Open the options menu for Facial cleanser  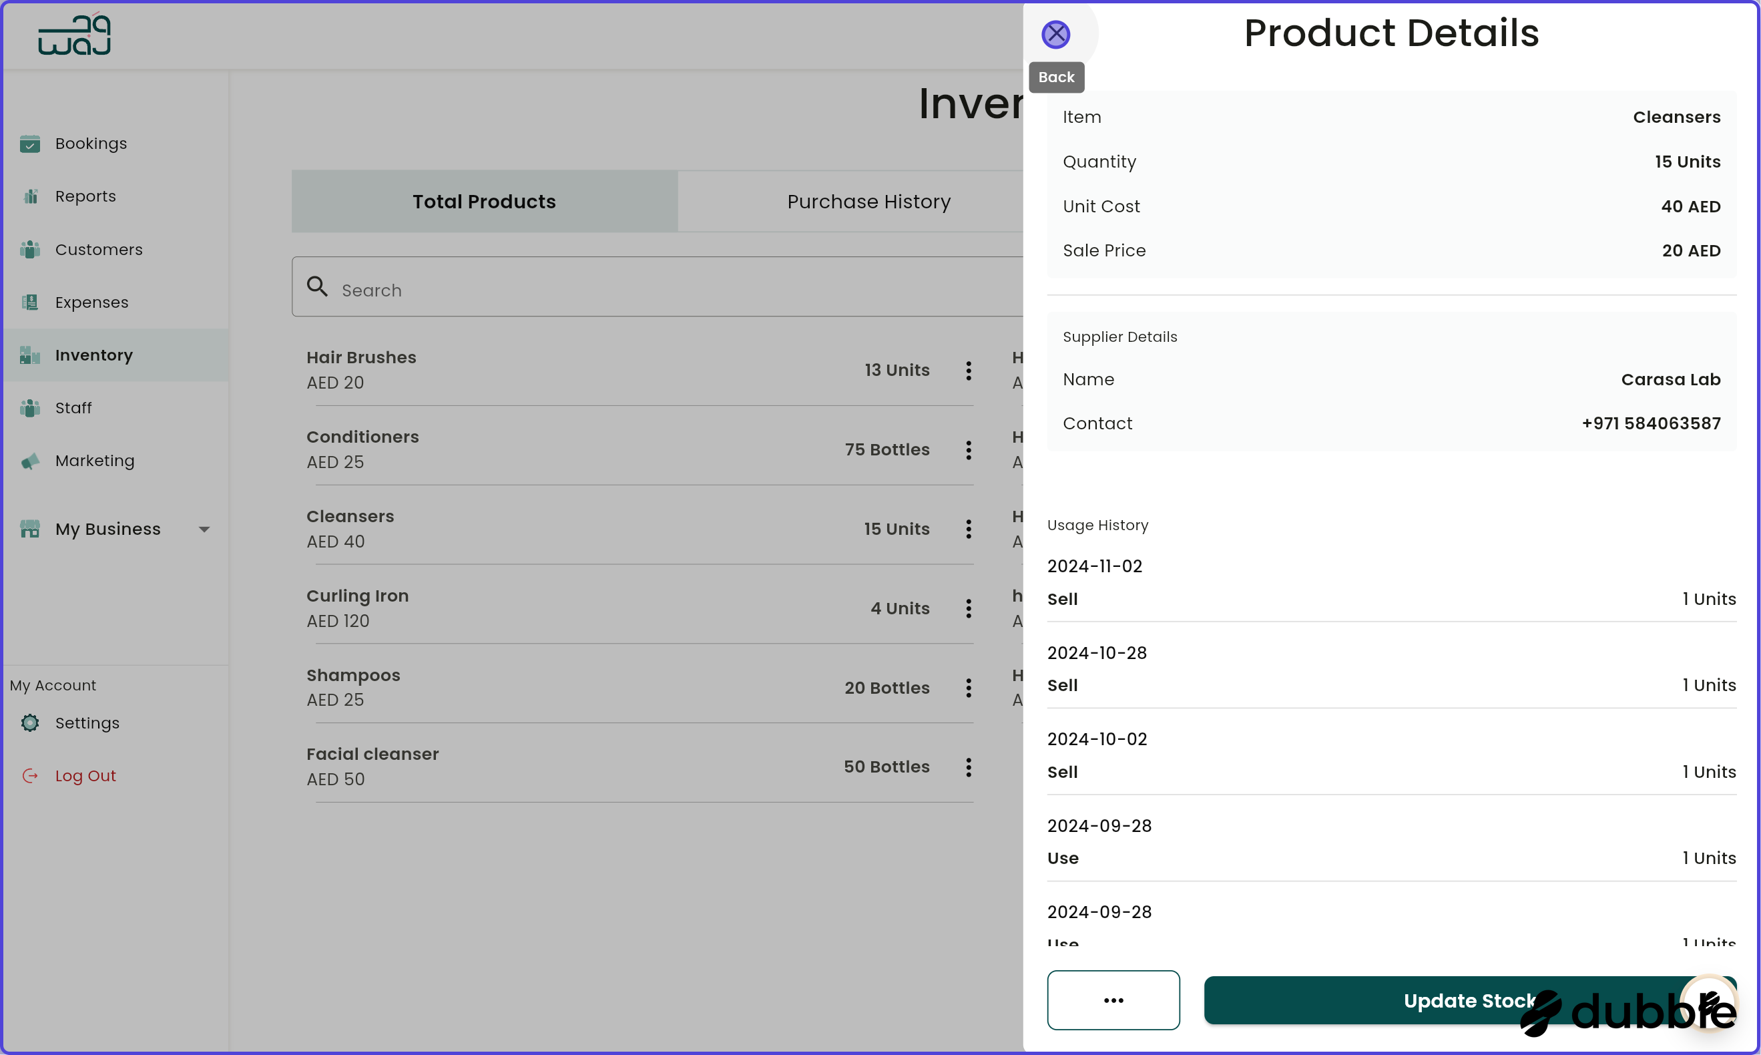968,767
